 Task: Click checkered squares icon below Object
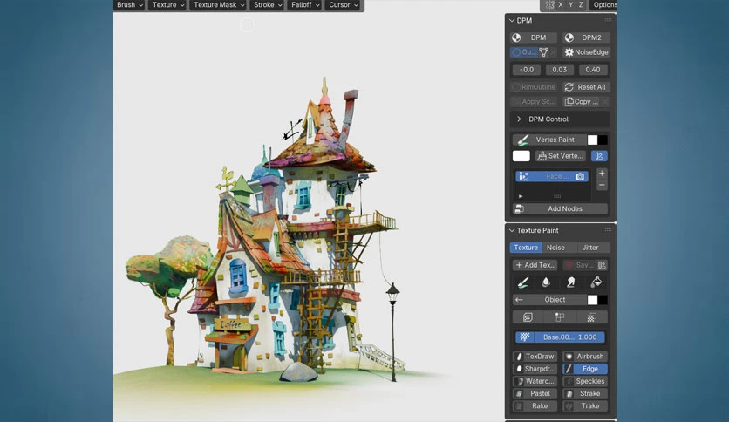coord(591,317)
